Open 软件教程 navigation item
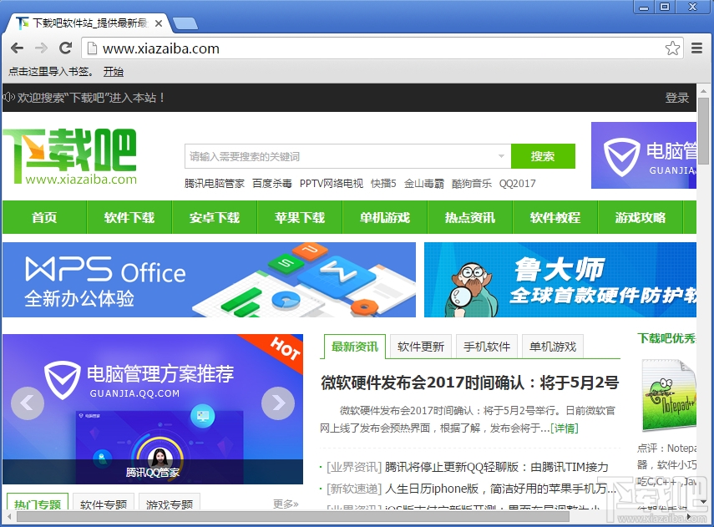 coord(555,217)
